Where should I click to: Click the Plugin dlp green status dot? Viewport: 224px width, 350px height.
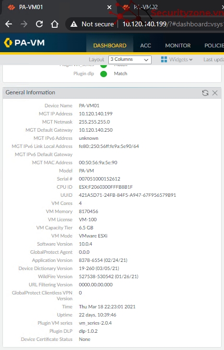click(x=104, y=74)
